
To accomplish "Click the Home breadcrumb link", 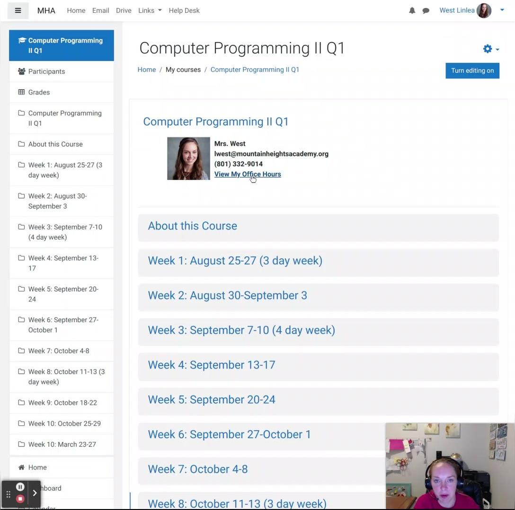I will tap(147, 70).
